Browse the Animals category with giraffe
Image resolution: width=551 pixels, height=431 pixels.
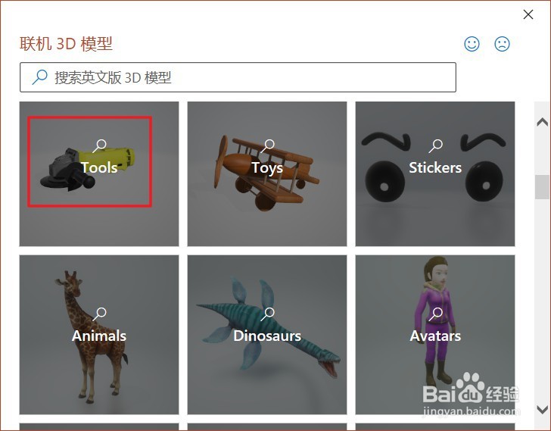99,335
